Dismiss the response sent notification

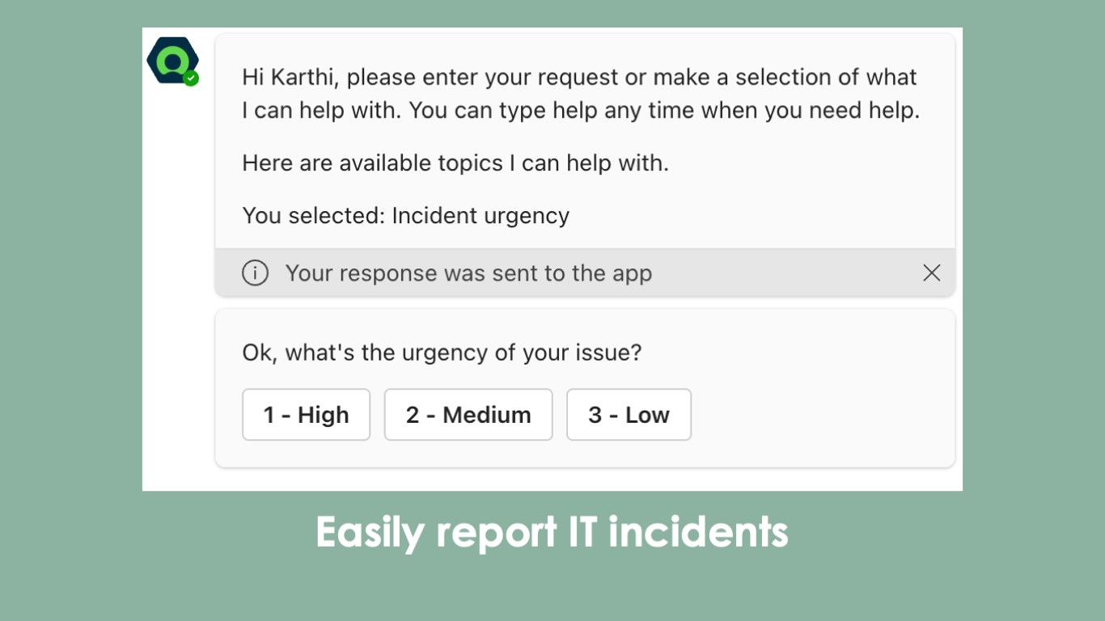[x=931, y=273]
